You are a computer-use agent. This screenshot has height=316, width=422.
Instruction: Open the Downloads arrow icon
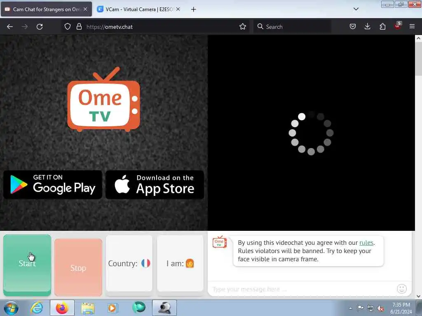pyautogui.click(x=367, y=27)
